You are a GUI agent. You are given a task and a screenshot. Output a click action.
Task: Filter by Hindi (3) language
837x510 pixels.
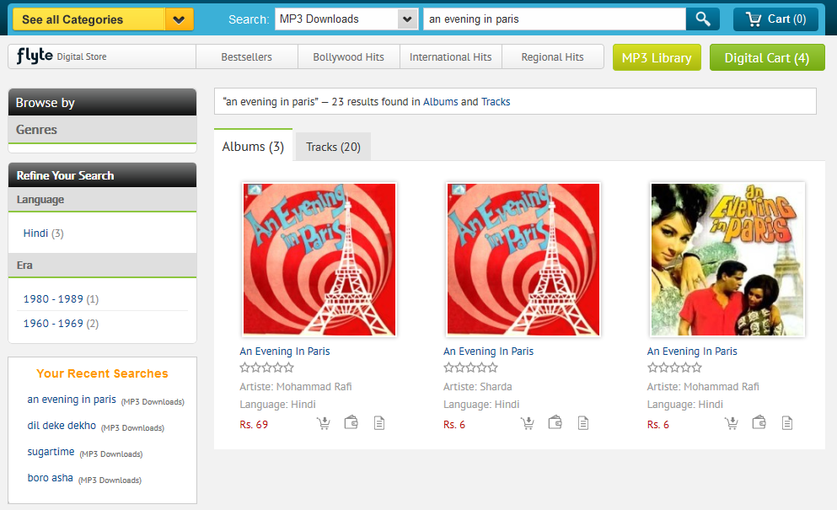[x=43, y=234]
